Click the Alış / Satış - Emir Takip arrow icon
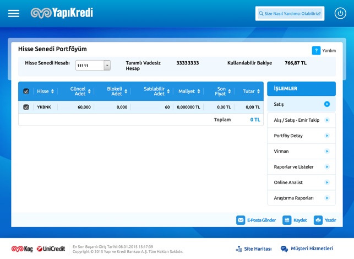354x259 pixels. click(327, 120)
